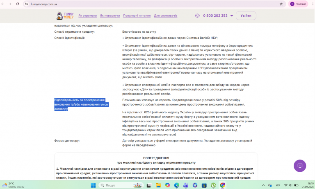Open the Windows Start menu
Image resolution: width=315 pixels, height=189 pixels.
(x=93, y=185)
